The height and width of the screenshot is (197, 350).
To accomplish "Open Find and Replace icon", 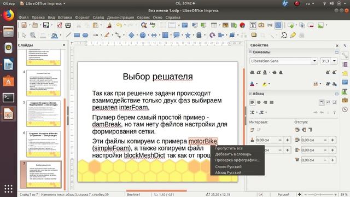I will click(x=144, y=25).
